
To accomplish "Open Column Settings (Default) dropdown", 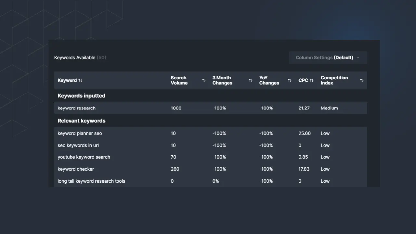I will (x=328, y=58).
